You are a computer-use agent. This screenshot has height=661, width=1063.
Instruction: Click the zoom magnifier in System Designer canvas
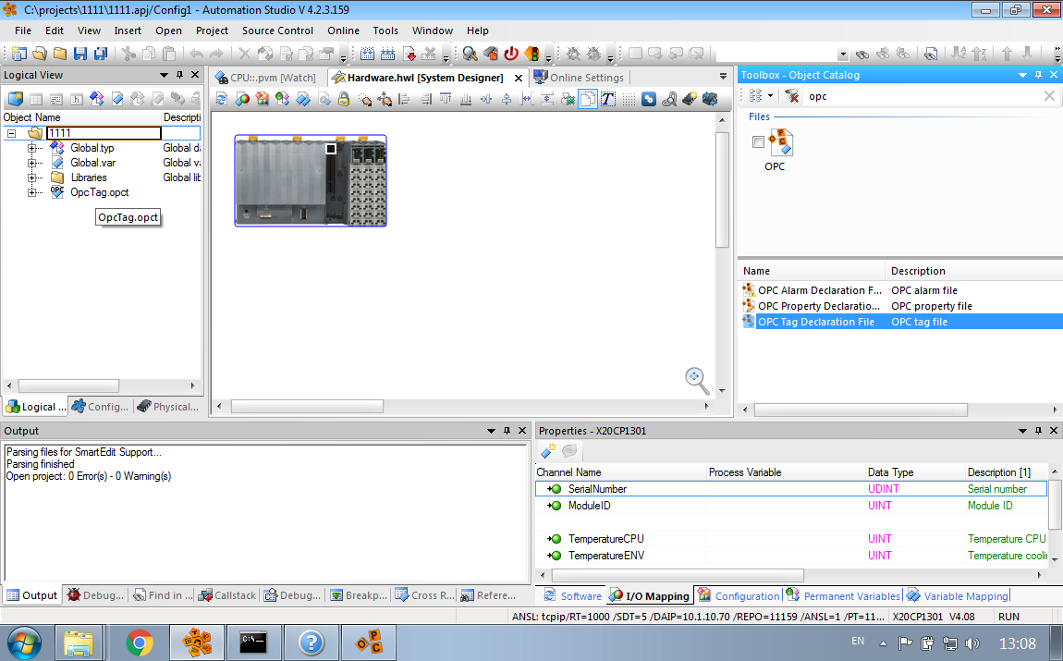697,380
